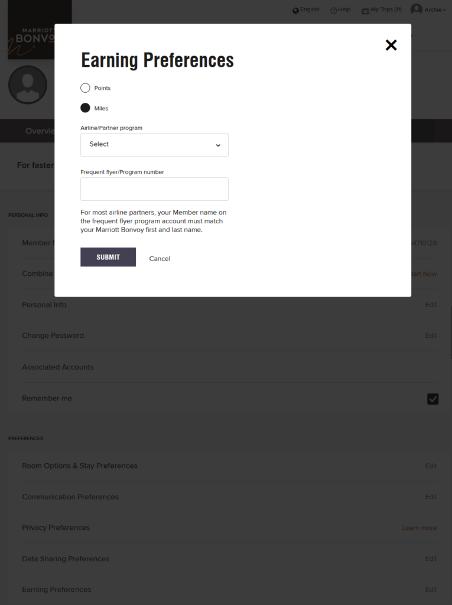The width and height of the screenshot is (452, 605).
Task: Click the My Trips suitcase icon
Action: click(365, 9)
